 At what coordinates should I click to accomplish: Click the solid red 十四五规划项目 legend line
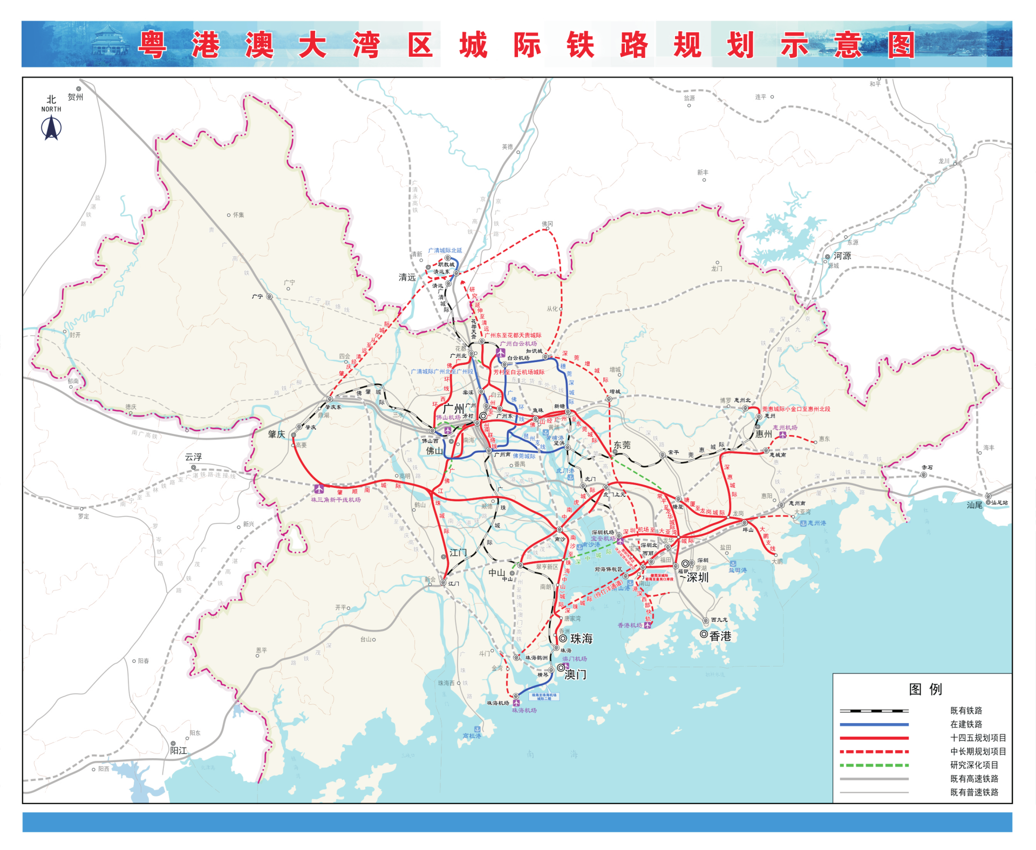coord(874,738)
